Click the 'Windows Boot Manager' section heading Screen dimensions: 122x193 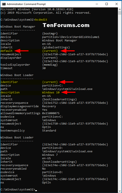(18, 27)
